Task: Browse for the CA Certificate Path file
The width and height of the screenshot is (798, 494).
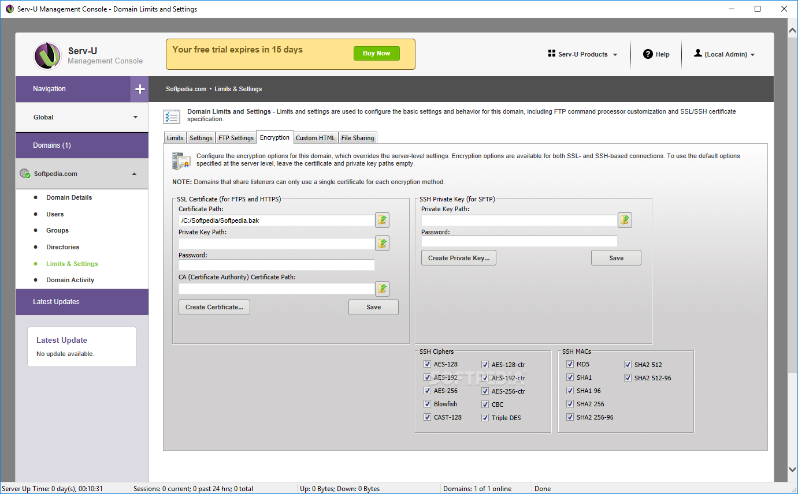Action: click(x=382, y=288)
